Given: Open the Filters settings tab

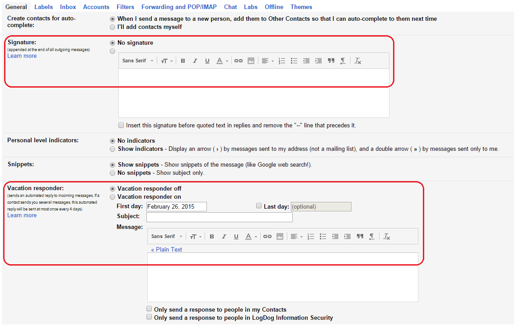Looking at the screenshot, I should pyautogui.click(x=125, y=7).
